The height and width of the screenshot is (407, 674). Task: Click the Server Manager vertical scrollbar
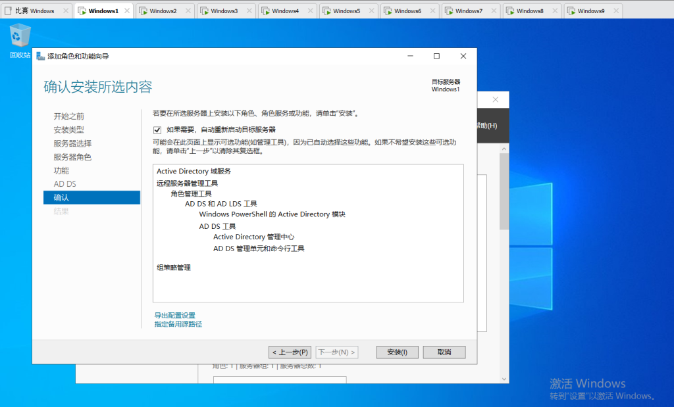pyautogui.click(x=504, y=263)
